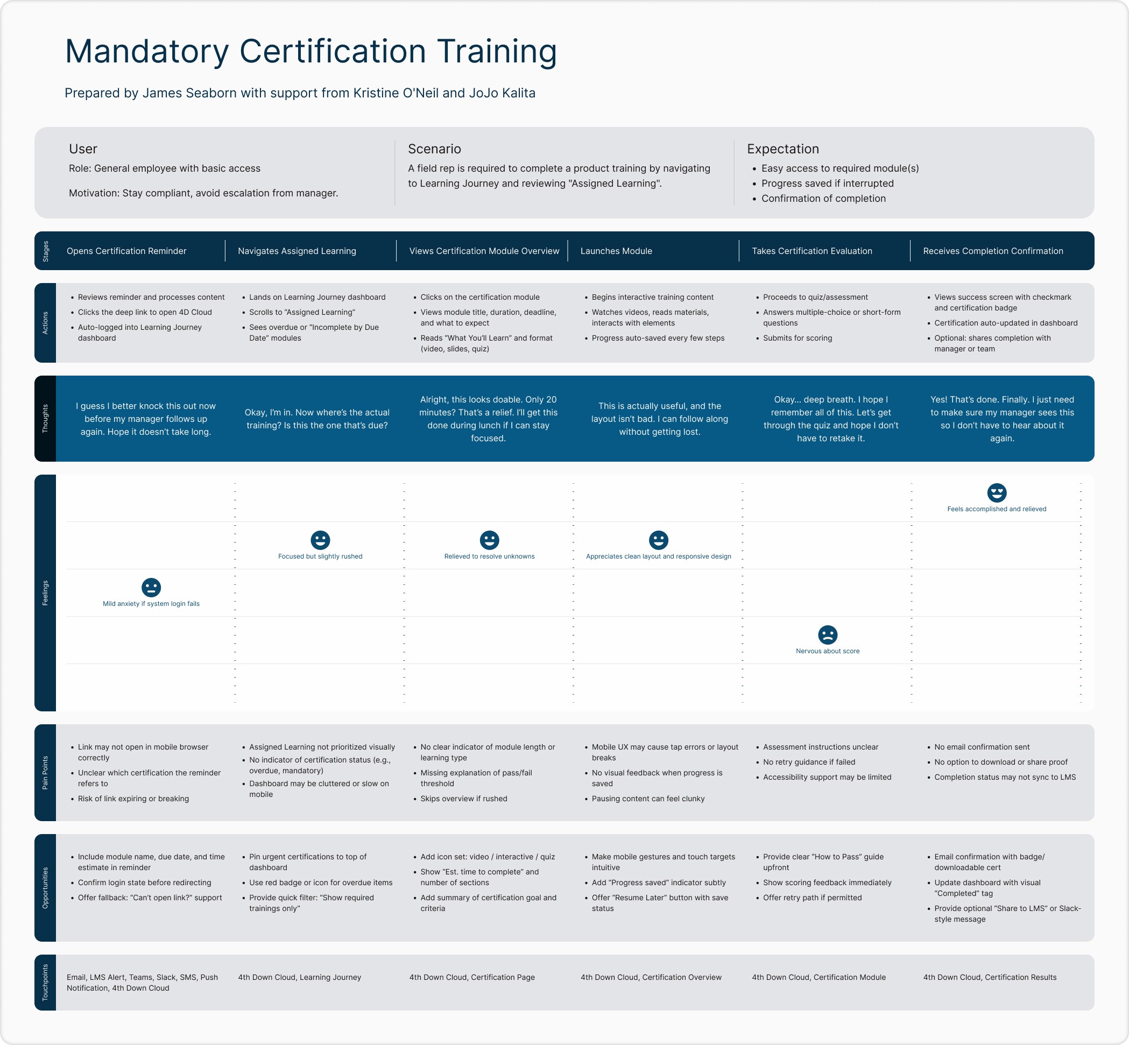Click the vertical 'Feelings' row label
The width and height of the screenshot is (1129, 1045).
[x=45, y=592]
